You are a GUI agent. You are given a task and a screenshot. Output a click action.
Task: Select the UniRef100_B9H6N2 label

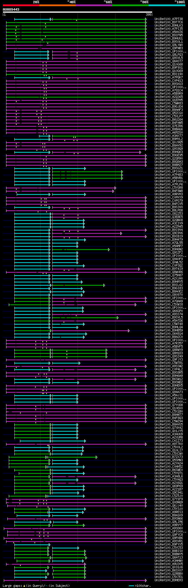tap(169, 249)
